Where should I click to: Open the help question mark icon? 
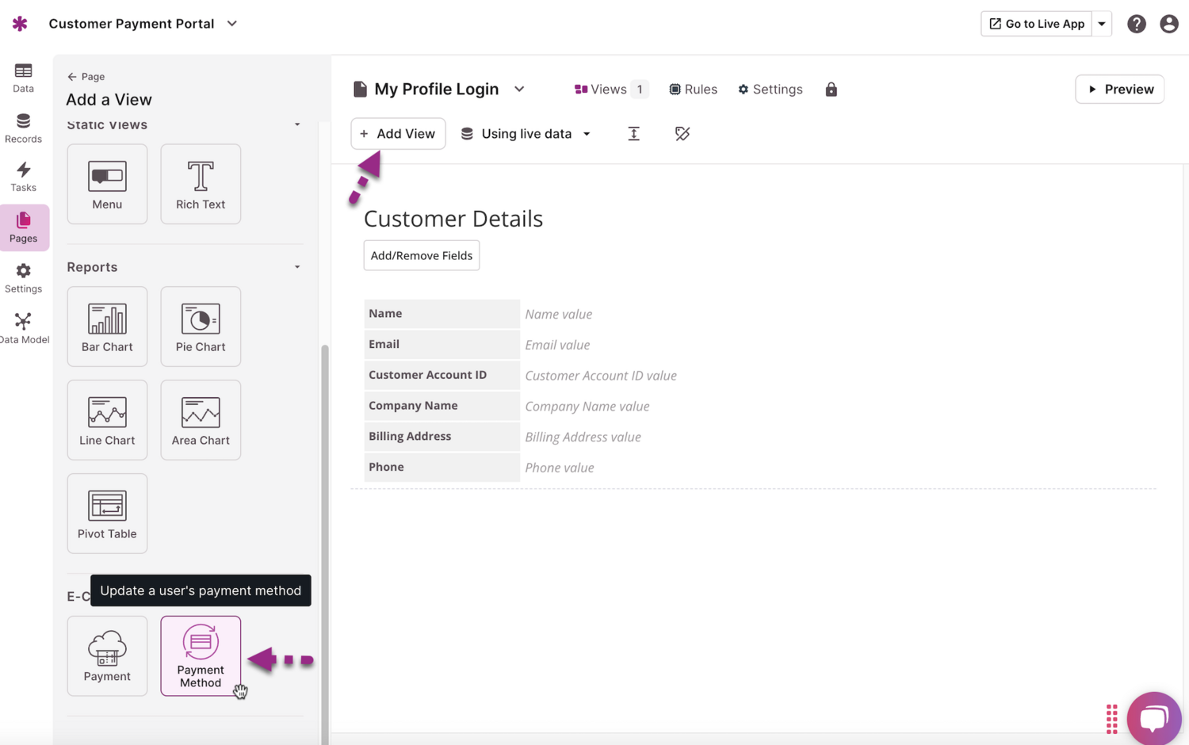tap(1136, 24)
